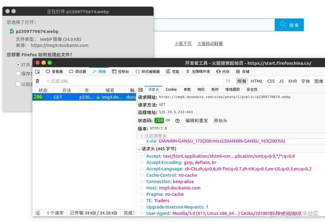Open the 样式编辑器 style editor panel
This screenshot has height=223, width=325.
click(x=148, y=72)
